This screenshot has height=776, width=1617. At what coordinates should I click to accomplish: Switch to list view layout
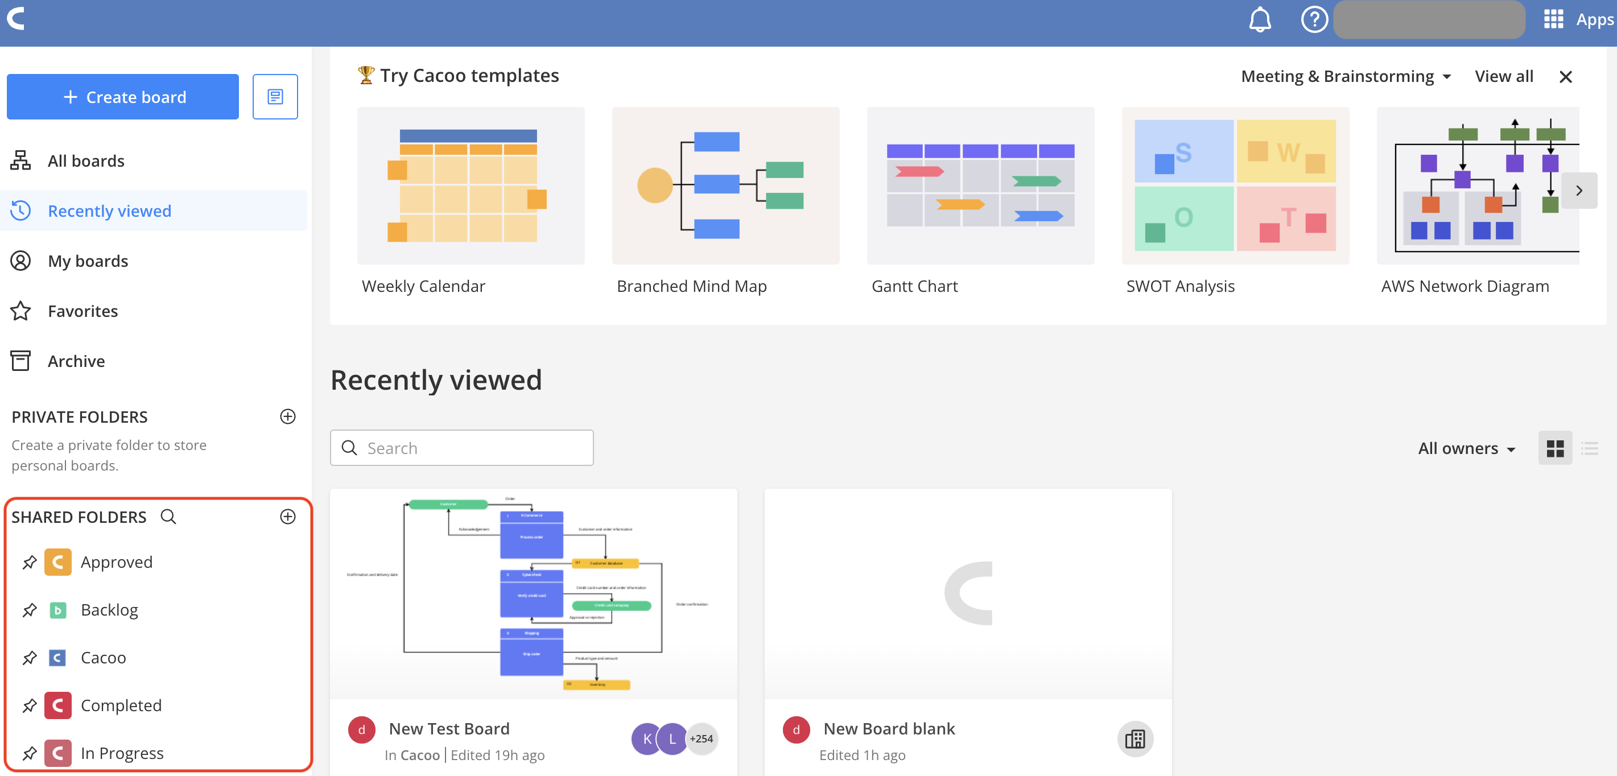click(1589, 448)
